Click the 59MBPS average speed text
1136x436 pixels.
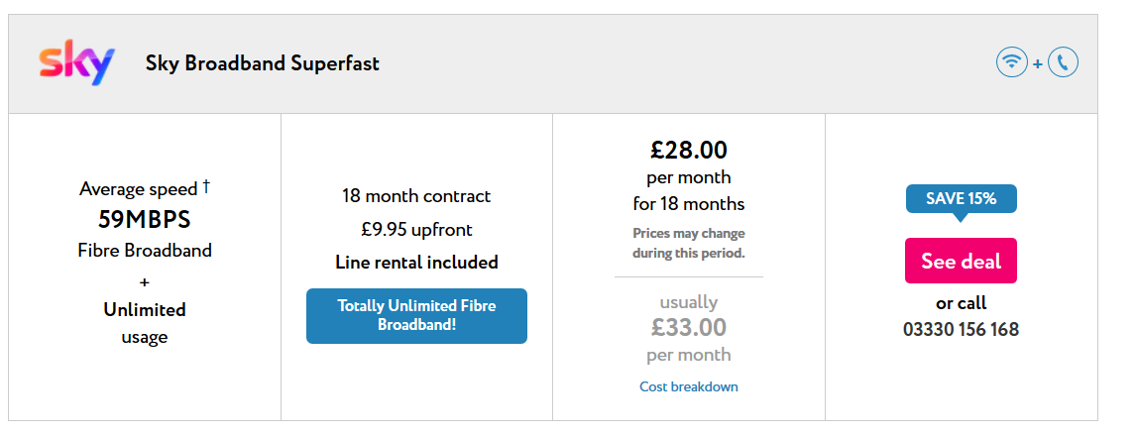(x=144, y=219)
